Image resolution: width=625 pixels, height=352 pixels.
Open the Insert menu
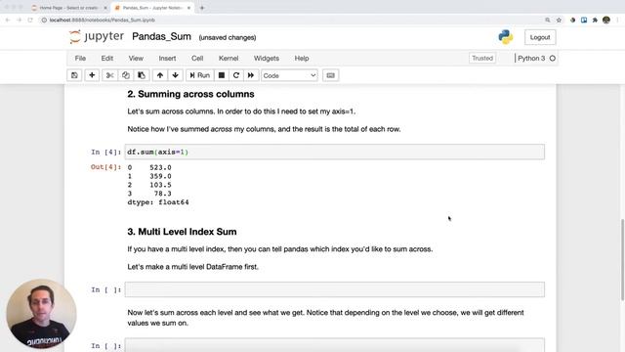167,59
